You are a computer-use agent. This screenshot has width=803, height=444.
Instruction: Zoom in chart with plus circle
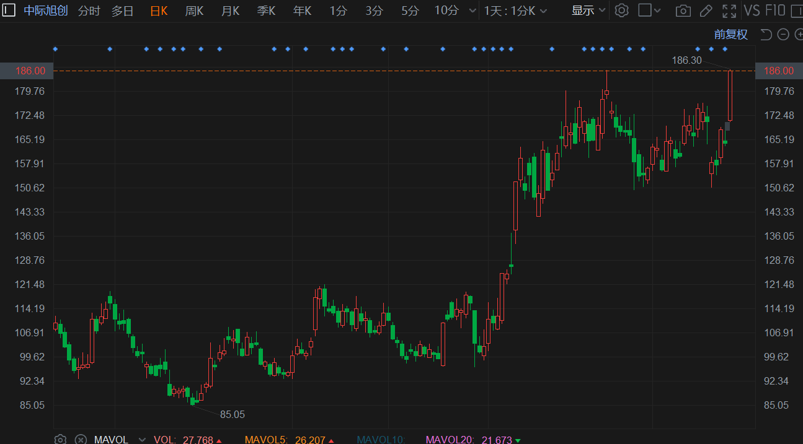[799, 35]
